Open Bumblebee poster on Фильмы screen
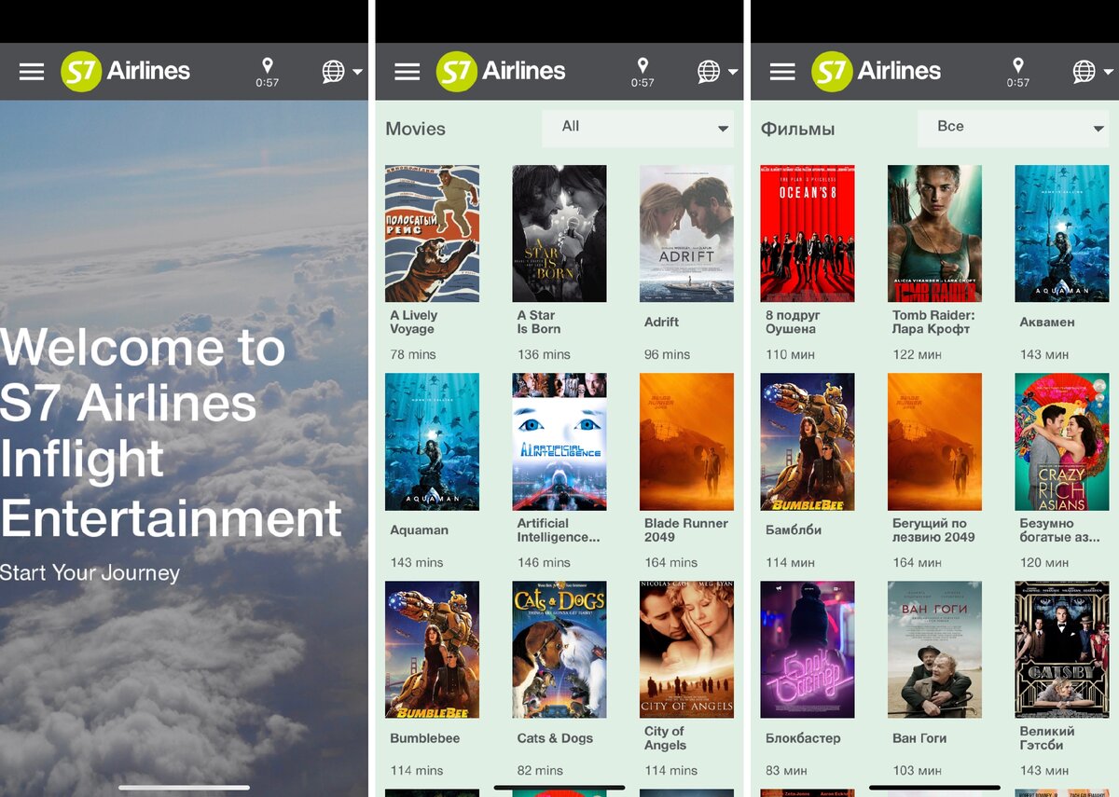Image resolution: width=1119 pixels, height=797 pixels. coord(808,442)
